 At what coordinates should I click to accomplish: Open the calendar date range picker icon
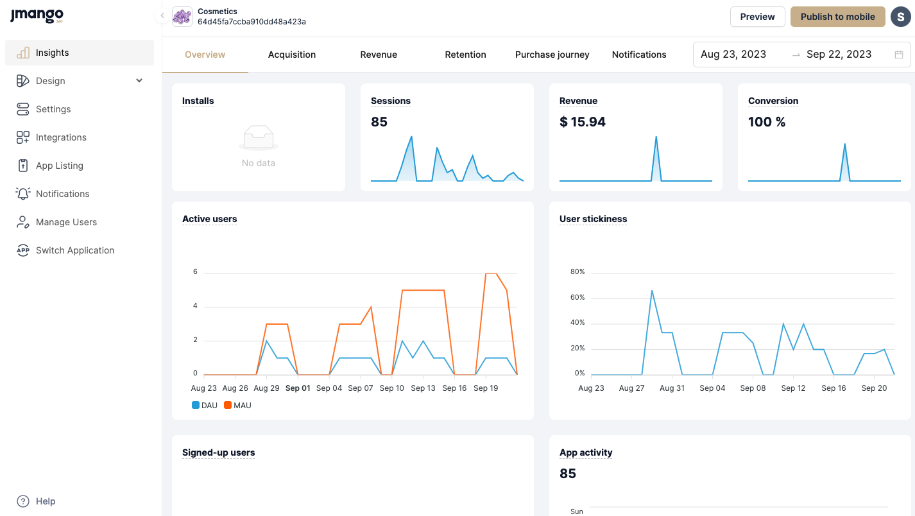(x=899, y=55)
